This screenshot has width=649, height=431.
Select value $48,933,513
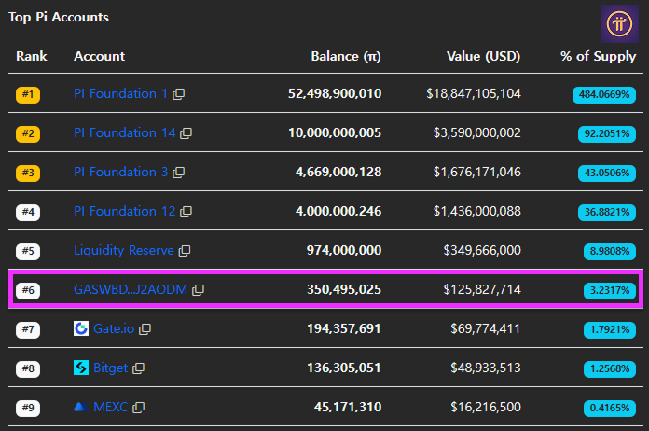pos(486,368)
